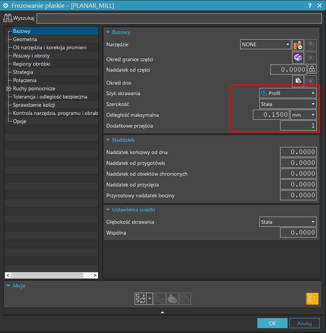Click the yellow display options icon in Akcje
The height and width of the screenshot is (333, 326).
312,298
